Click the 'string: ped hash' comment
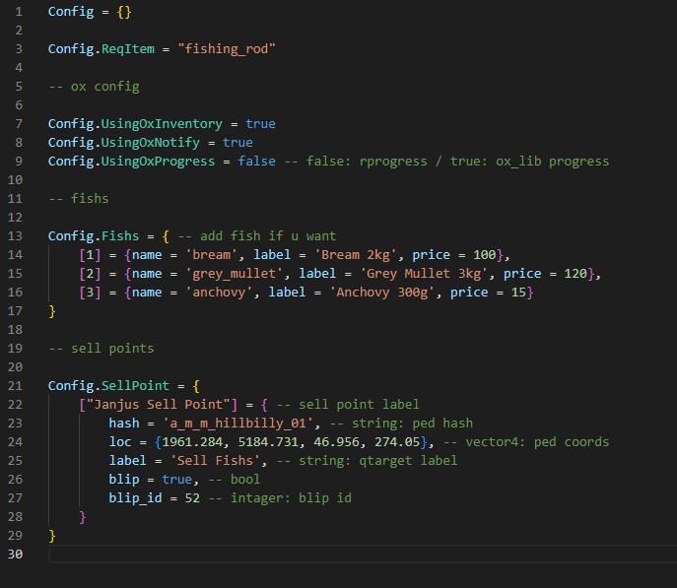The image size is (677, 588). 401,424
